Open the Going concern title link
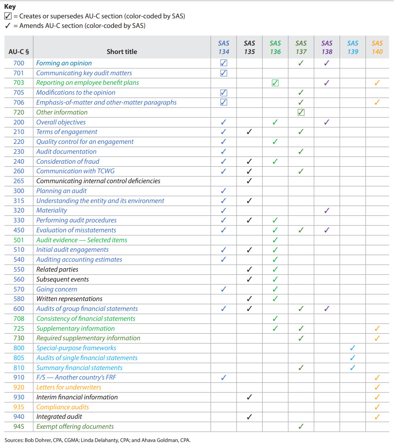The image size is (394, 446). pyautogui.click(x=56, y=289)
